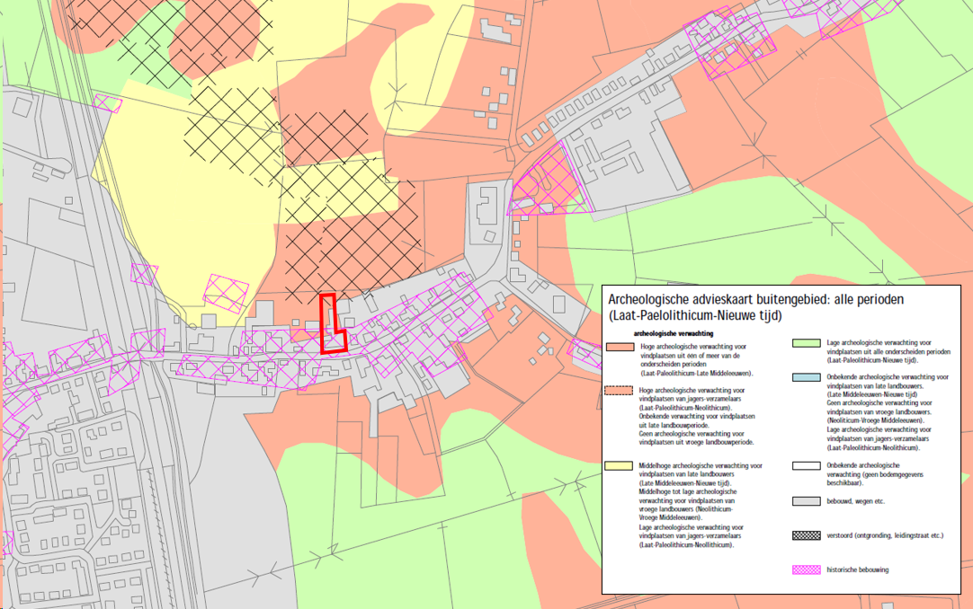Click the bold heading 'archeologische verwachting'
The width and height of the screenshot is (973, 609).
click(674, 334)
